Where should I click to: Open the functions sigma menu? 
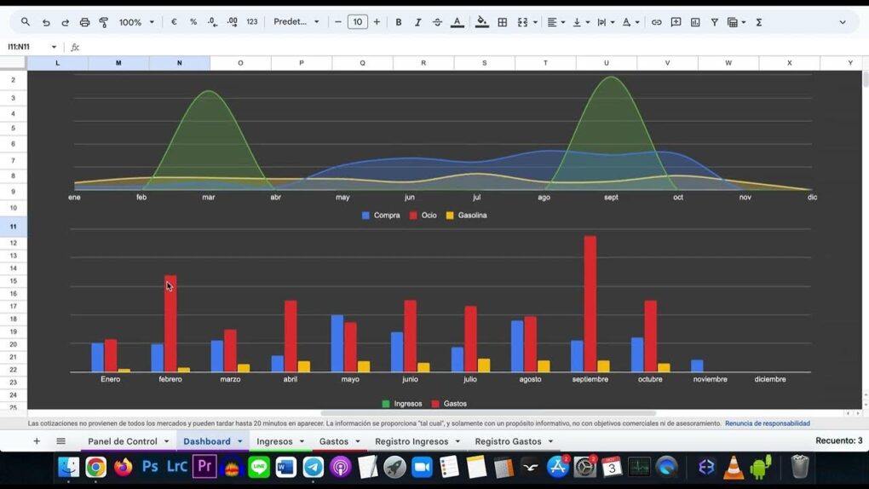click(x=759, y=22)
